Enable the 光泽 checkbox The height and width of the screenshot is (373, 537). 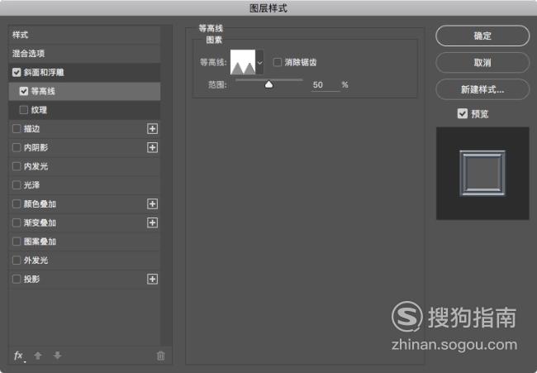click(17, 185)
